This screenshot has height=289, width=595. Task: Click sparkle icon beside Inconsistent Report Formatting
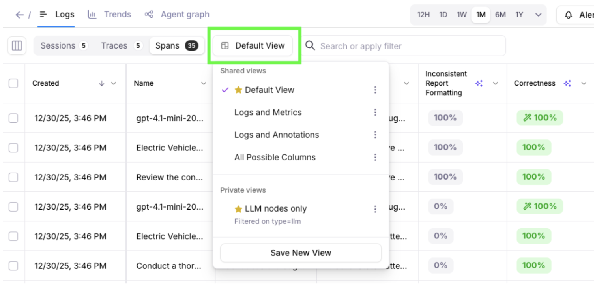coord(479,83)
